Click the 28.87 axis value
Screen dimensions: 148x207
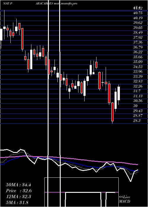138,116
